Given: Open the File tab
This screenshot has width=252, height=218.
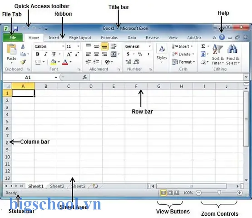Looking at the screenshot, I should [13, 38].
